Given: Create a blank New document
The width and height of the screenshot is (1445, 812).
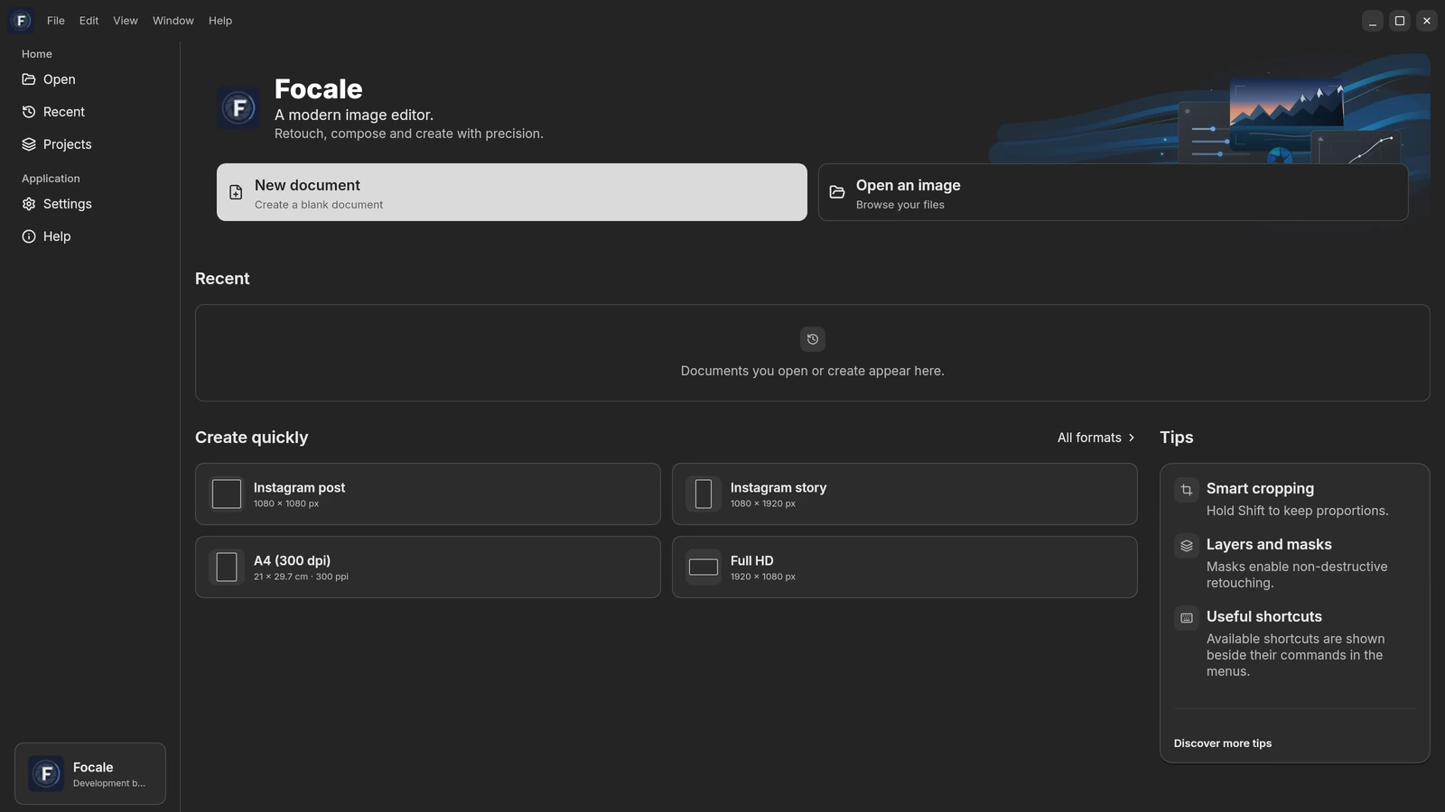Looking at the screenshot, I should 512,192.
